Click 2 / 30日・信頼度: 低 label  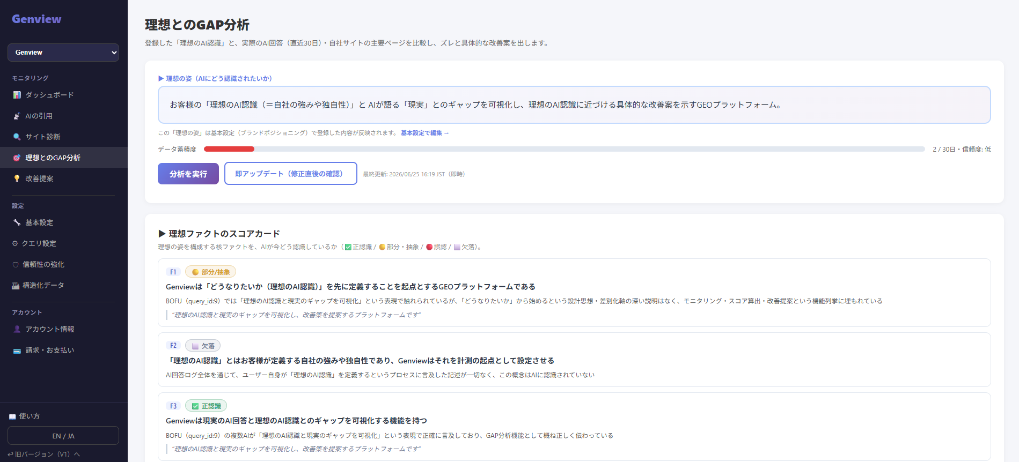(x=962, y=150)
